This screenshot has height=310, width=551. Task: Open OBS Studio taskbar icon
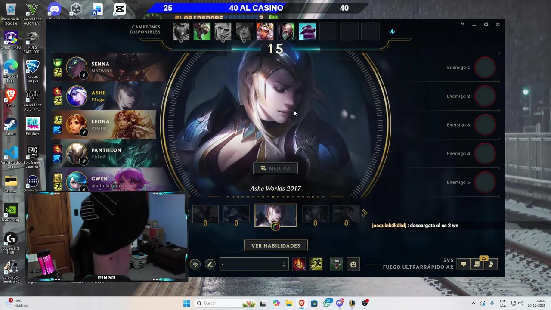pyautogui.click(x=365, y=303)
